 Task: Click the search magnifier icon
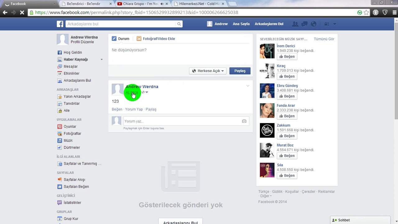pos(179,24)
